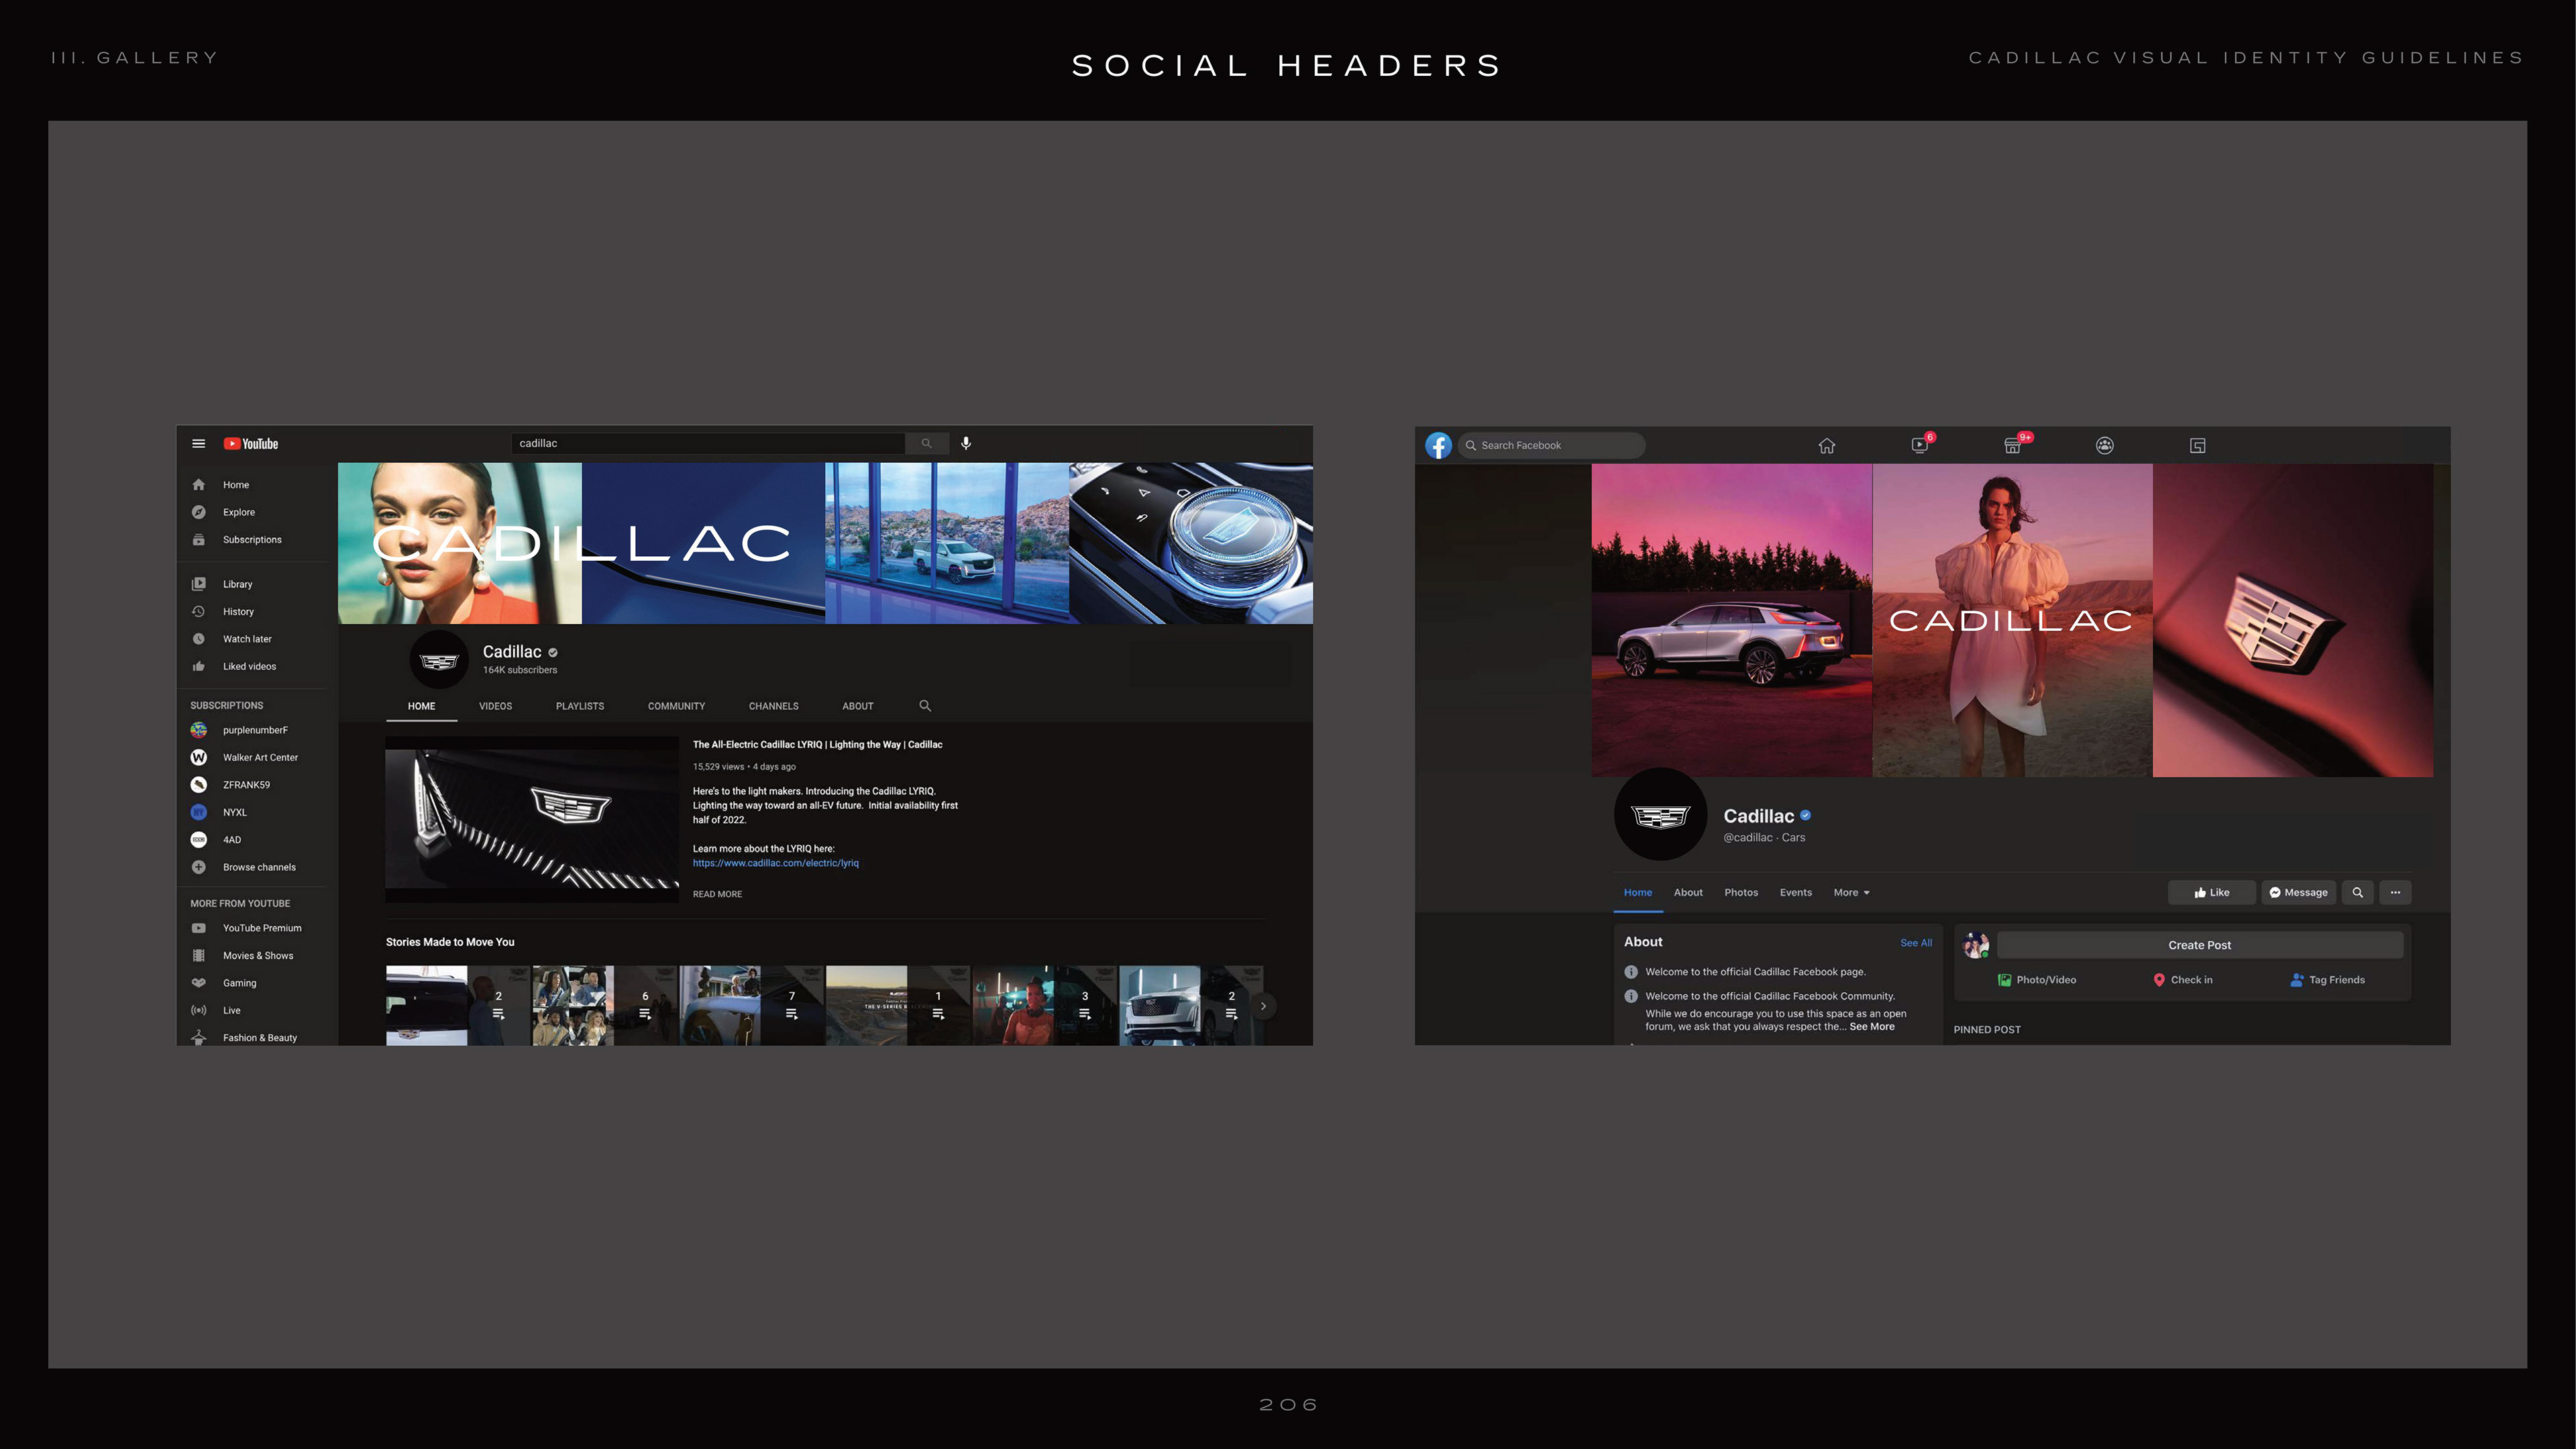Image resolution: width=2576 pixels, height=1449 pixels.
Task: Open the Photos tab on Facebook page
Action: pos(1741,892)
